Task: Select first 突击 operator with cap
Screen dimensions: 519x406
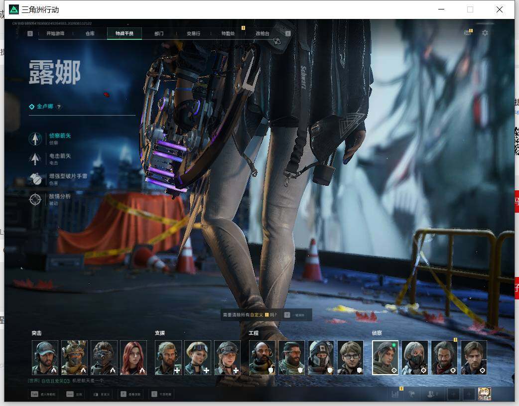Action: pyautogui.click(x=45, y=358)
